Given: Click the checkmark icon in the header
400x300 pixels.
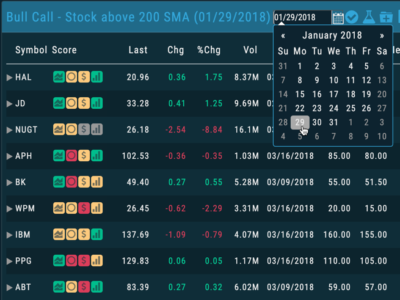Looking at the screenshot, I should point(352,17).
